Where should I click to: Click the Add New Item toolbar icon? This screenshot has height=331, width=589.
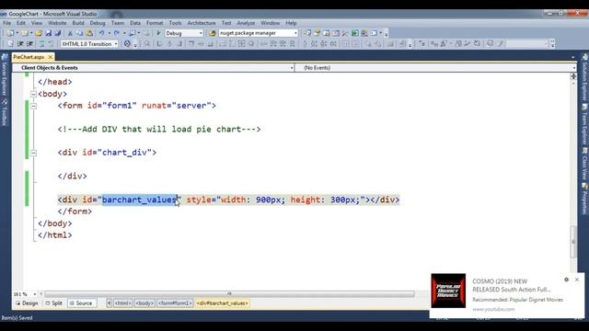[26, 33]
